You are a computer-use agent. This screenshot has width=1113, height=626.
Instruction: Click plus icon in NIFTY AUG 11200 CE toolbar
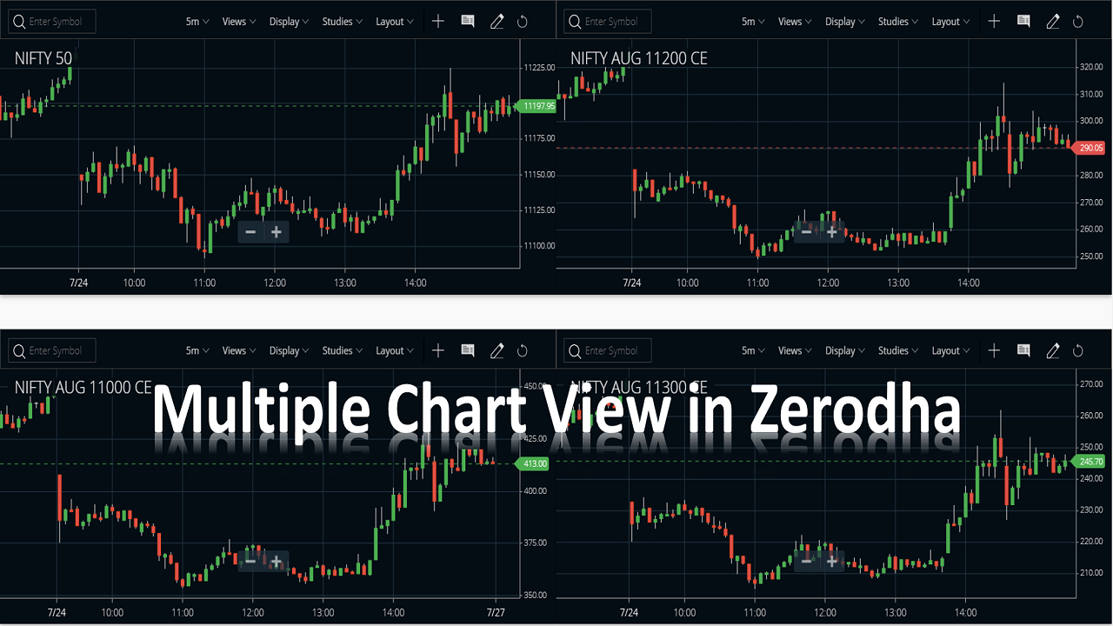pyautogui.click(x=994, y=22)
